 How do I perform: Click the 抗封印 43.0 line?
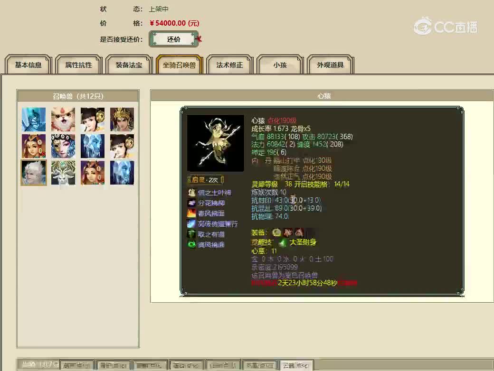pos(286,200)
